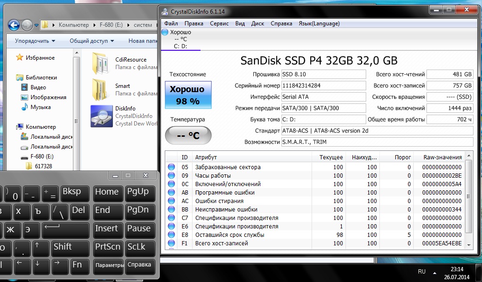Screen dimensions: 482x282
Task: Open the Сервис menu
Action: click(219, 23)
